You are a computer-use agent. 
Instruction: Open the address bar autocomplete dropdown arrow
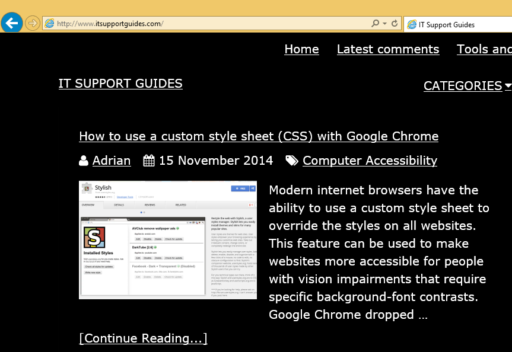point(384,24)
